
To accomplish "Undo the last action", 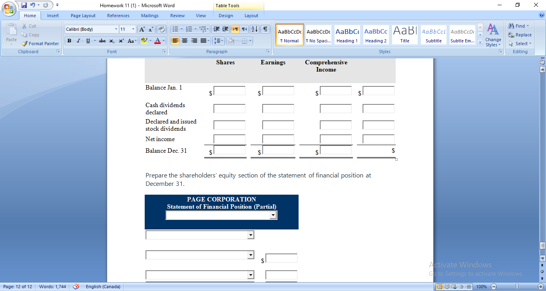I will [x=32, y=5].
